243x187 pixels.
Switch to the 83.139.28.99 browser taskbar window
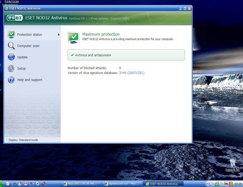click(x=80, y=184)
